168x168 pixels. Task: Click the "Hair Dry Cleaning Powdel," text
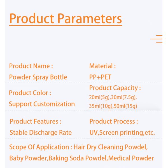coord(111,147)
